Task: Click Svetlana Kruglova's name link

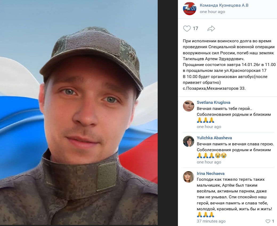Action: (x=213, y=102)
